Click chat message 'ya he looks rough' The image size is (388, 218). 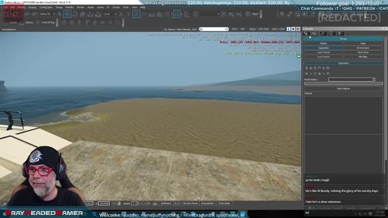(317, 180)
